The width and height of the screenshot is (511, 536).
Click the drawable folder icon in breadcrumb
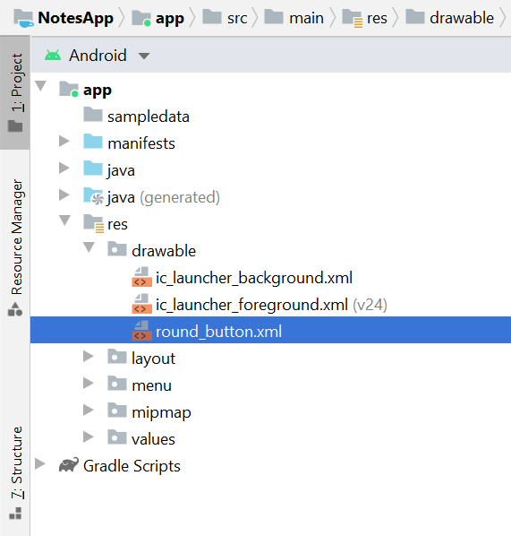pyautogui.click(x=415, y=17)
